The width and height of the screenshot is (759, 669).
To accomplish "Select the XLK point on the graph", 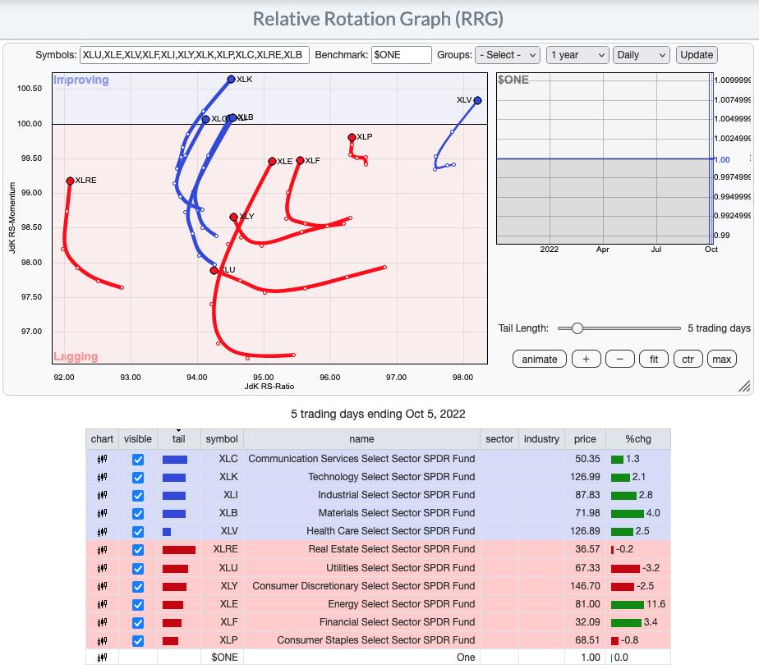I will pos(232,80).
